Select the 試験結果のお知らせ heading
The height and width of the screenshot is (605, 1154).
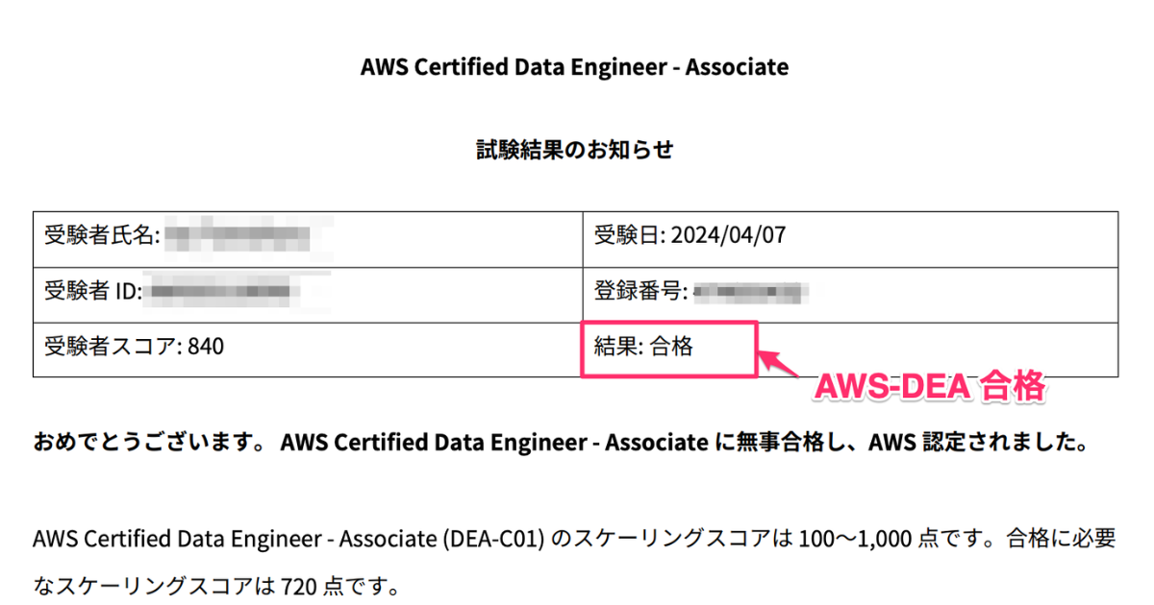pos(575,150)
